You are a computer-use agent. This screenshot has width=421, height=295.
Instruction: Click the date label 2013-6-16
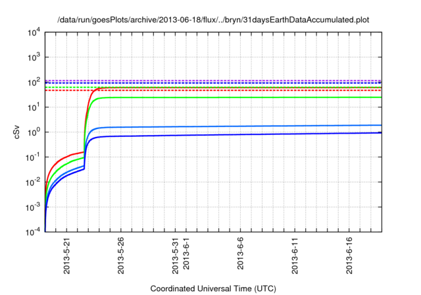tap(349, 255)
